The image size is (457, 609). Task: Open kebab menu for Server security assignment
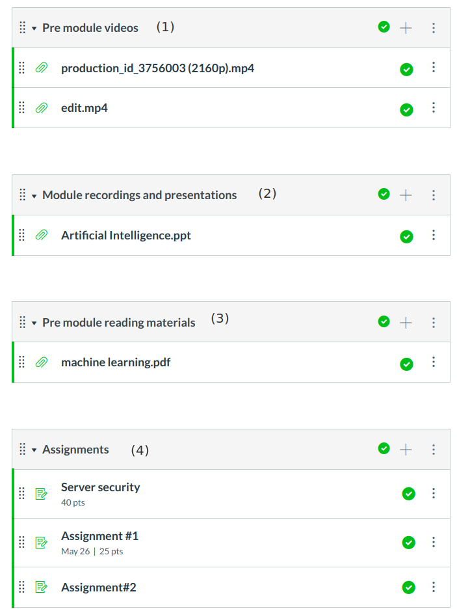[x=434, y=493]
